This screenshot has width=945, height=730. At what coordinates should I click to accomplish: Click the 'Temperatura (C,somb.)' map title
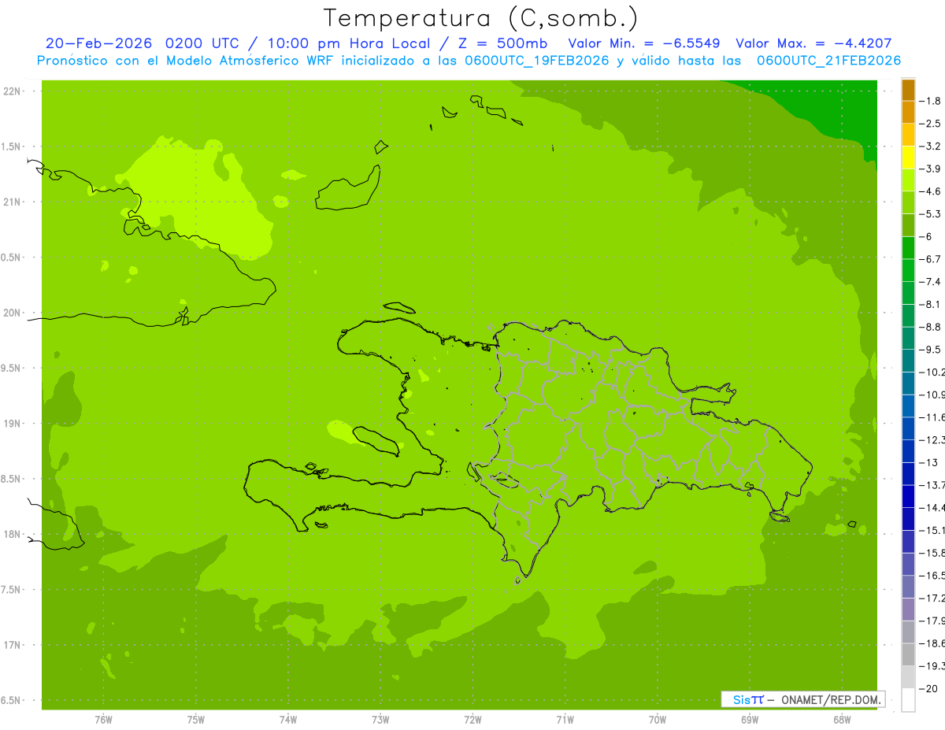(480, 17)
